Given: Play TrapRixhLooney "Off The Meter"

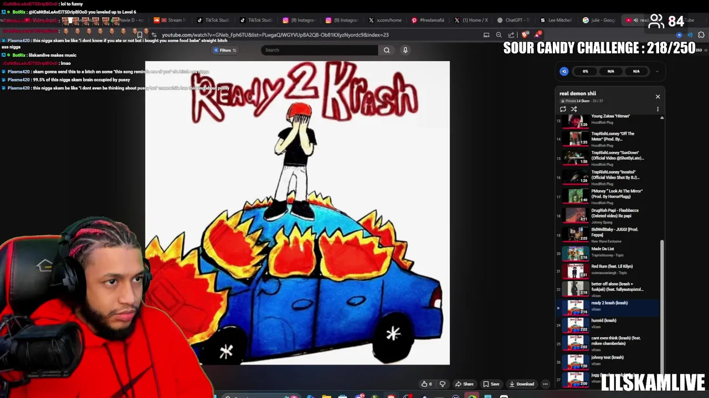Looking at the screenshot, I should 608,139.
